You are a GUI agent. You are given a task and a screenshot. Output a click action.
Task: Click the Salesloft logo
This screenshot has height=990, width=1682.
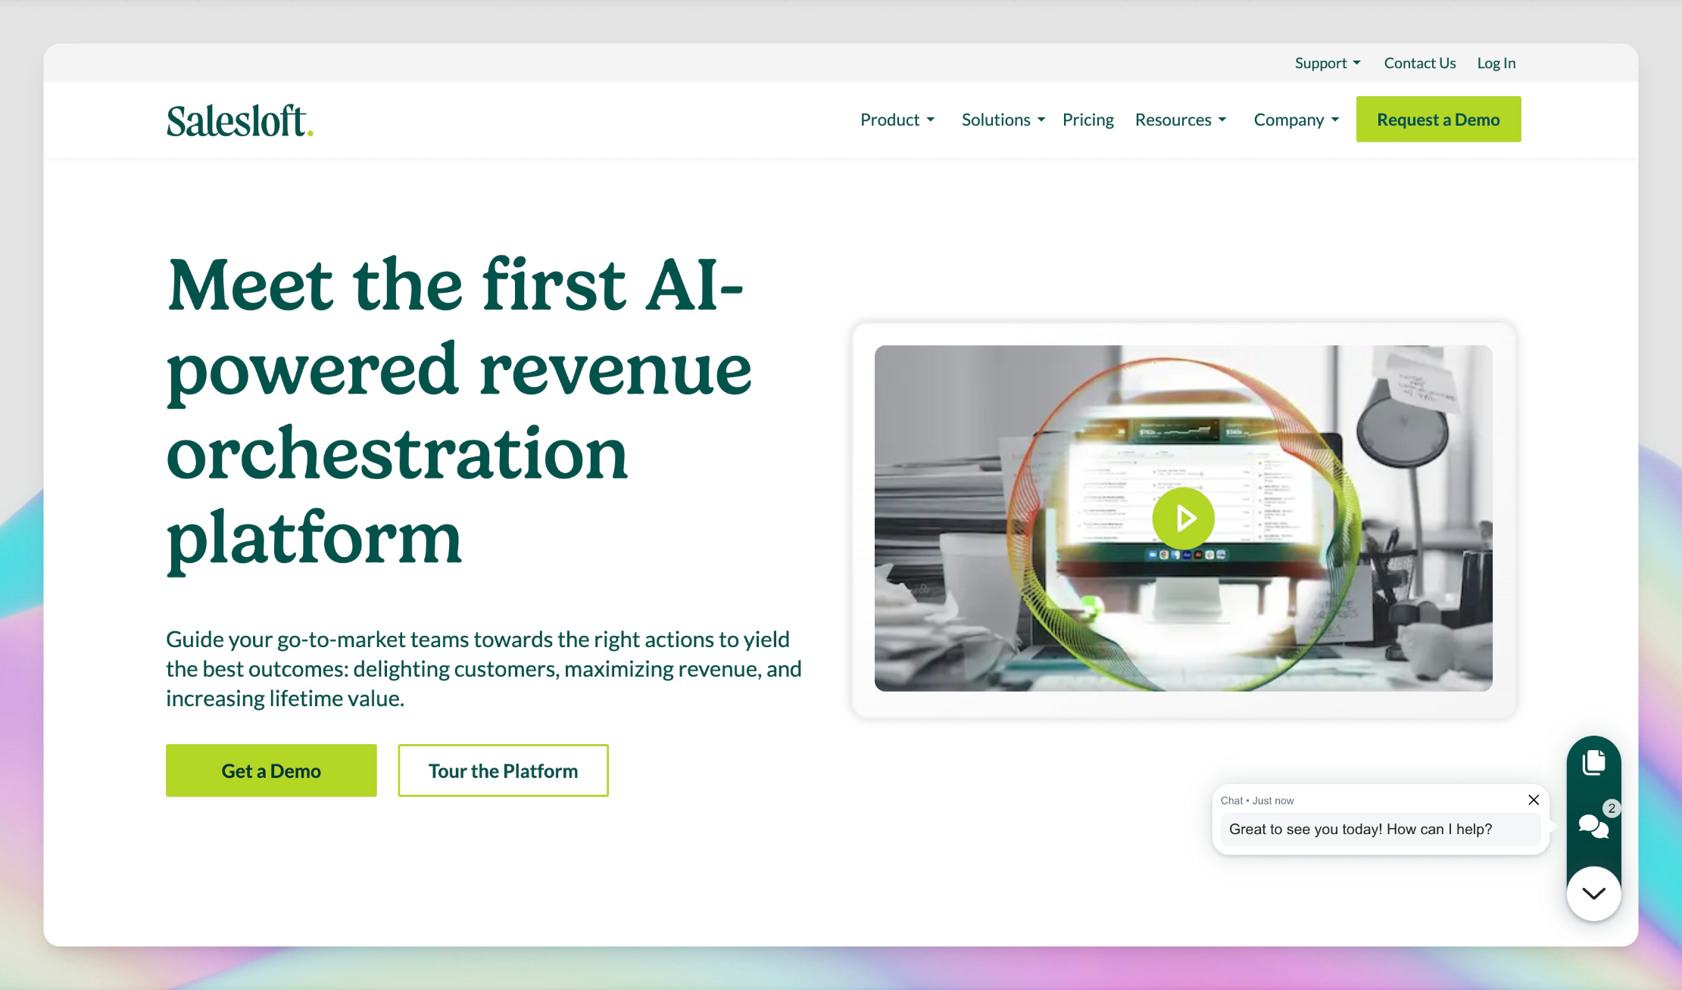tap(239, 121)
